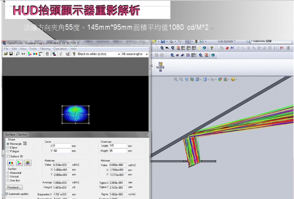Click the save disk icon in OptisWorks toolbar
Screen dimensions: 294x199
(11, 54)
